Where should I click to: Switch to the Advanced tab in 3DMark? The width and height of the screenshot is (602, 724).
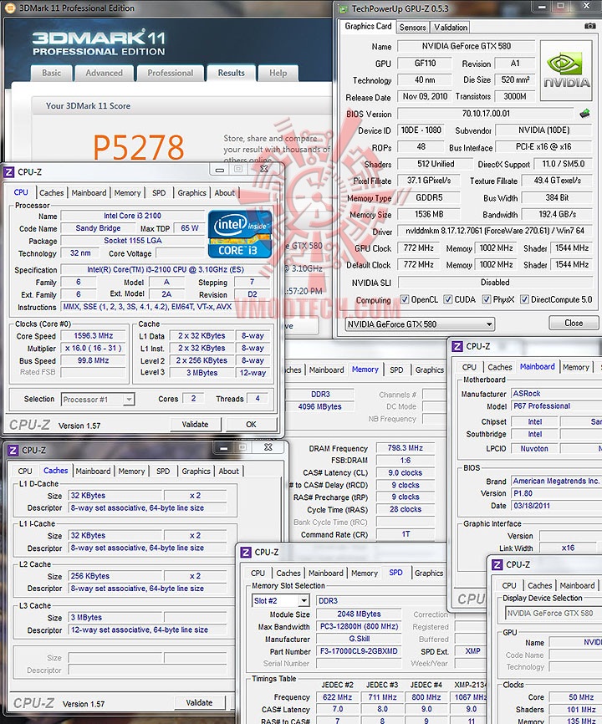(104, 73)
